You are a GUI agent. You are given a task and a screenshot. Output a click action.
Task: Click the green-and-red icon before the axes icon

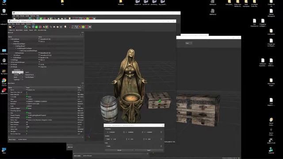point(47,27)
